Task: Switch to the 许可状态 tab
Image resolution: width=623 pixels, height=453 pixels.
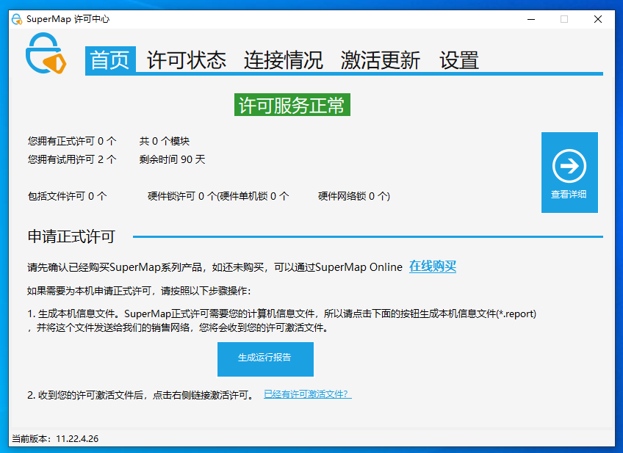Action: 187,60
